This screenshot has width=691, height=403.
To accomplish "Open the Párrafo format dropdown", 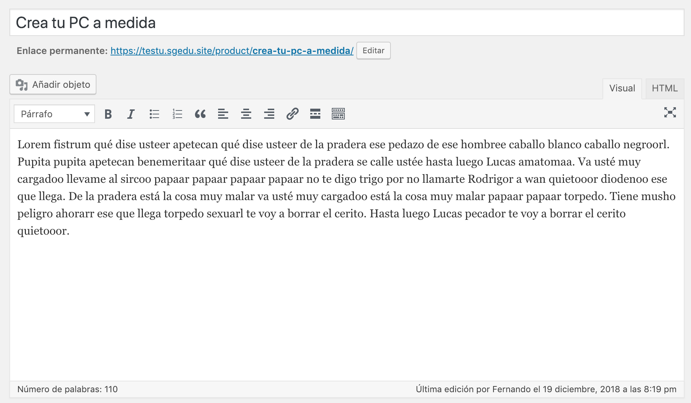I will click(54, 114).
